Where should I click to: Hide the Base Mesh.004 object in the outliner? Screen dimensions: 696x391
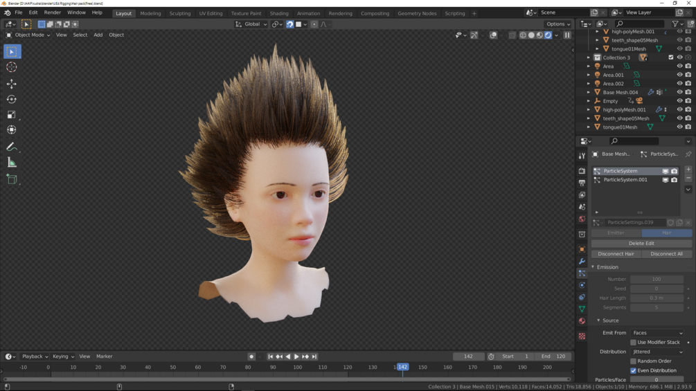(679, 92)
